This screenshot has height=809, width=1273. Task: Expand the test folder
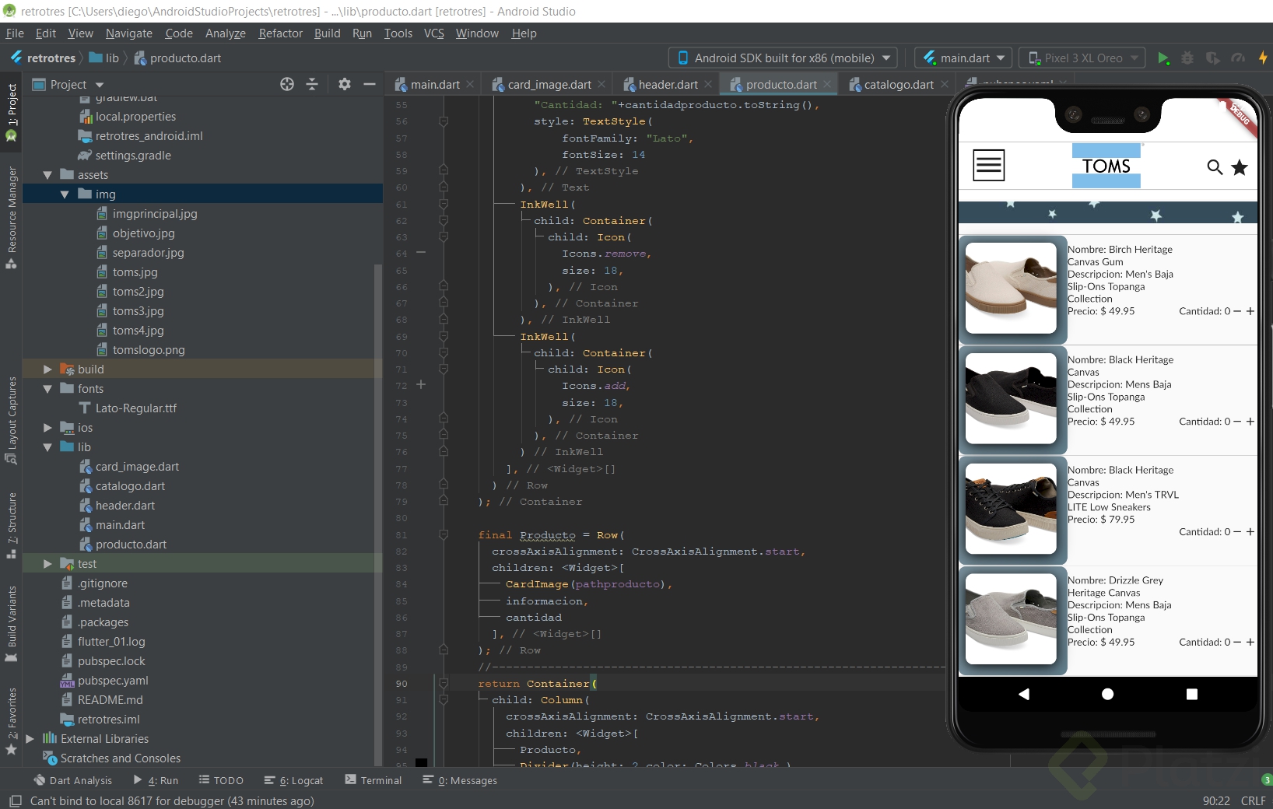[x=47, y=564]
